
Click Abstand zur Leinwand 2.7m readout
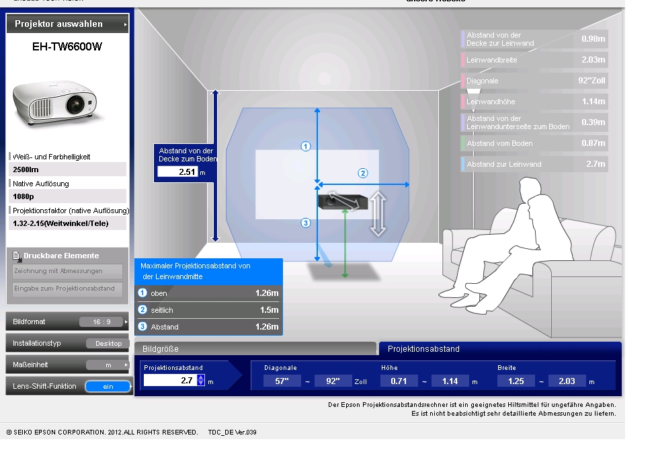coord(534,164)
